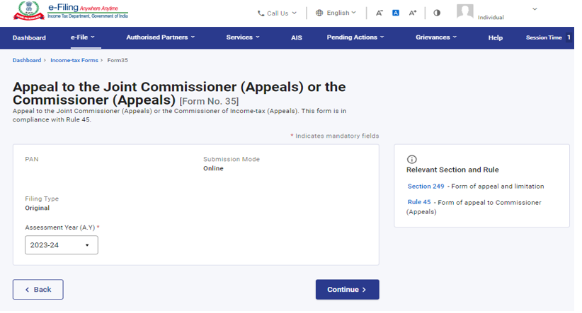The height and width of the screenshot is (313, 582).
Task: Toggle the high contrast mode icon
Action: (437, 13)
